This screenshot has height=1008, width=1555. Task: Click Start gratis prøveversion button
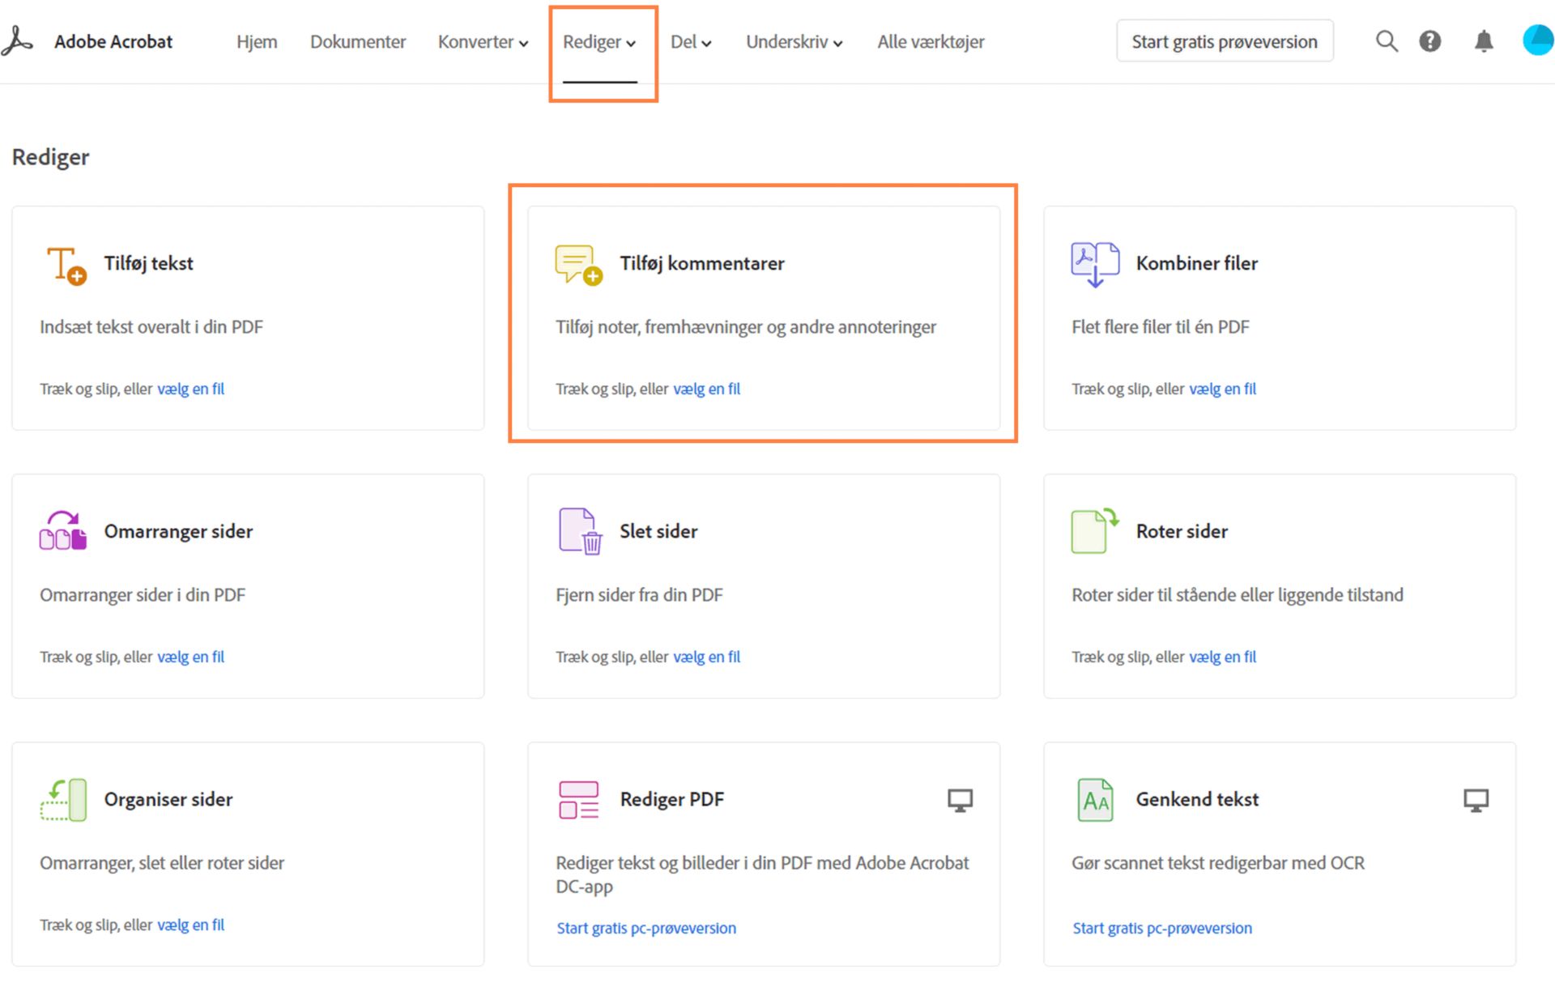coord(1225,41)
